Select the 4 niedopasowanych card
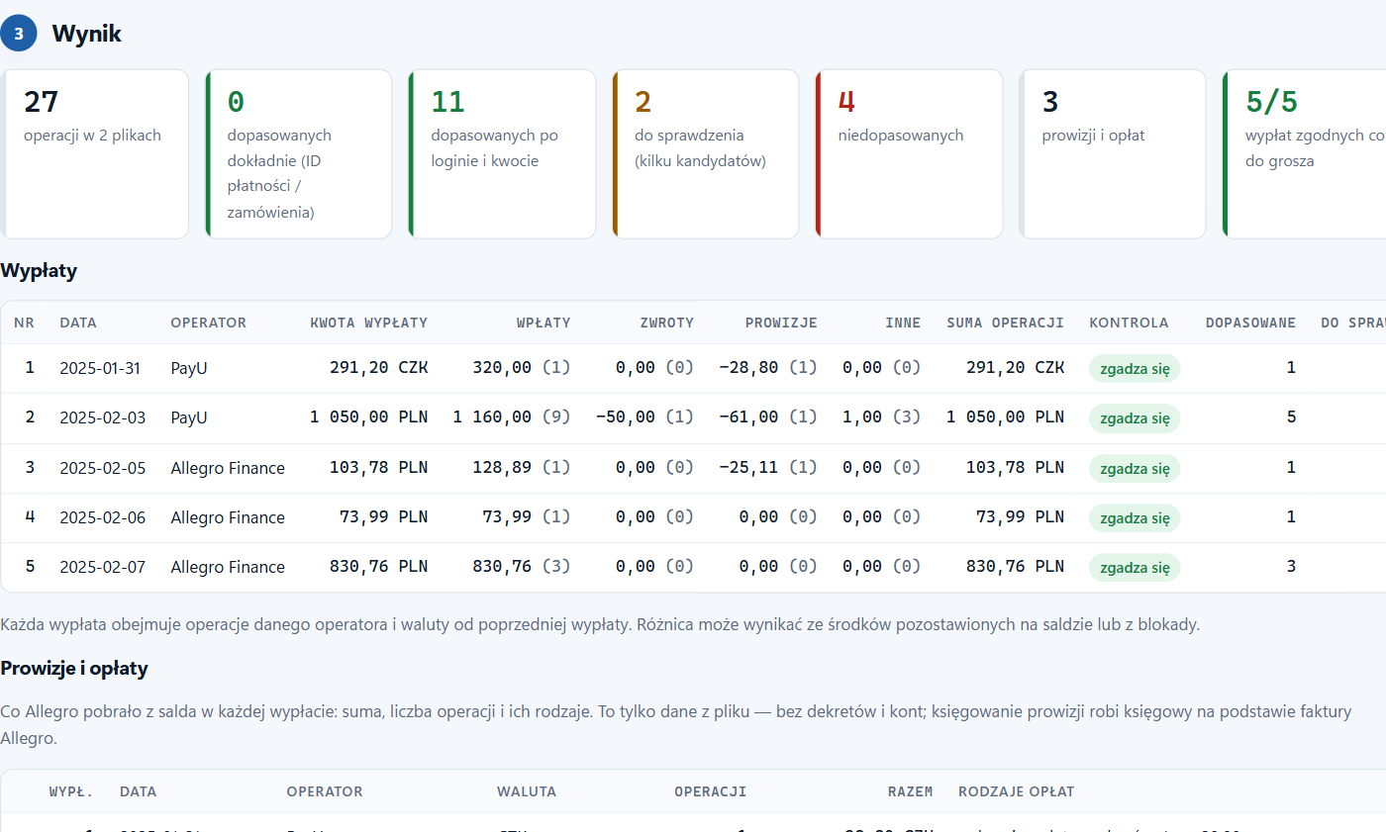 point(909,154)
